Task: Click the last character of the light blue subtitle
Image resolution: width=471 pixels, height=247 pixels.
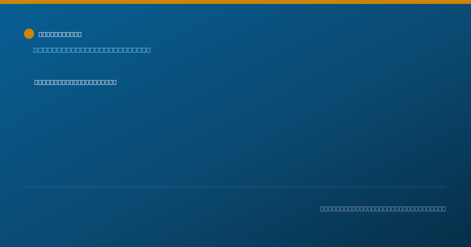Action: coord(148,50)
